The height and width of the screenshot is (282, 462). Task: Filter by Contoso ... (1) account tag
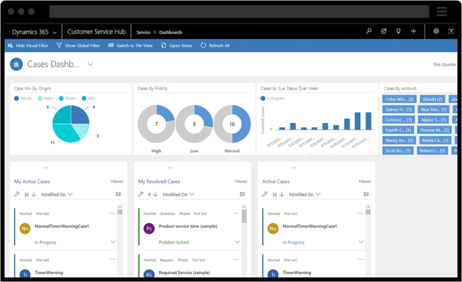pos(399,120)
